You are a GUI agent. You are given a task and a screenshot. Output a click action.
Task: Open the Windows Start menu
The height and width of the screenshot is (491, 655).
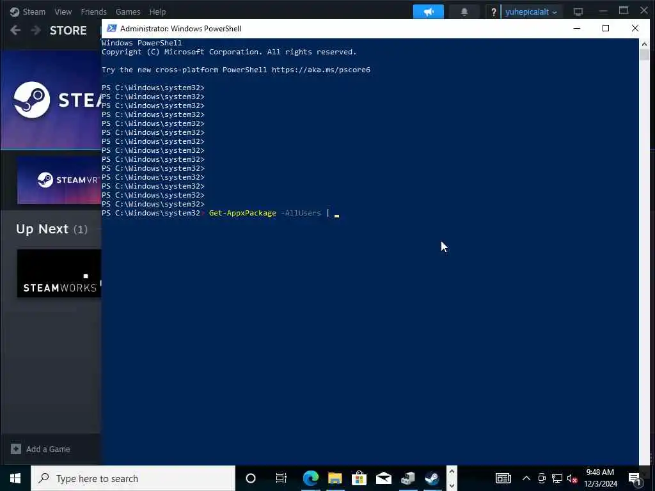15,478
